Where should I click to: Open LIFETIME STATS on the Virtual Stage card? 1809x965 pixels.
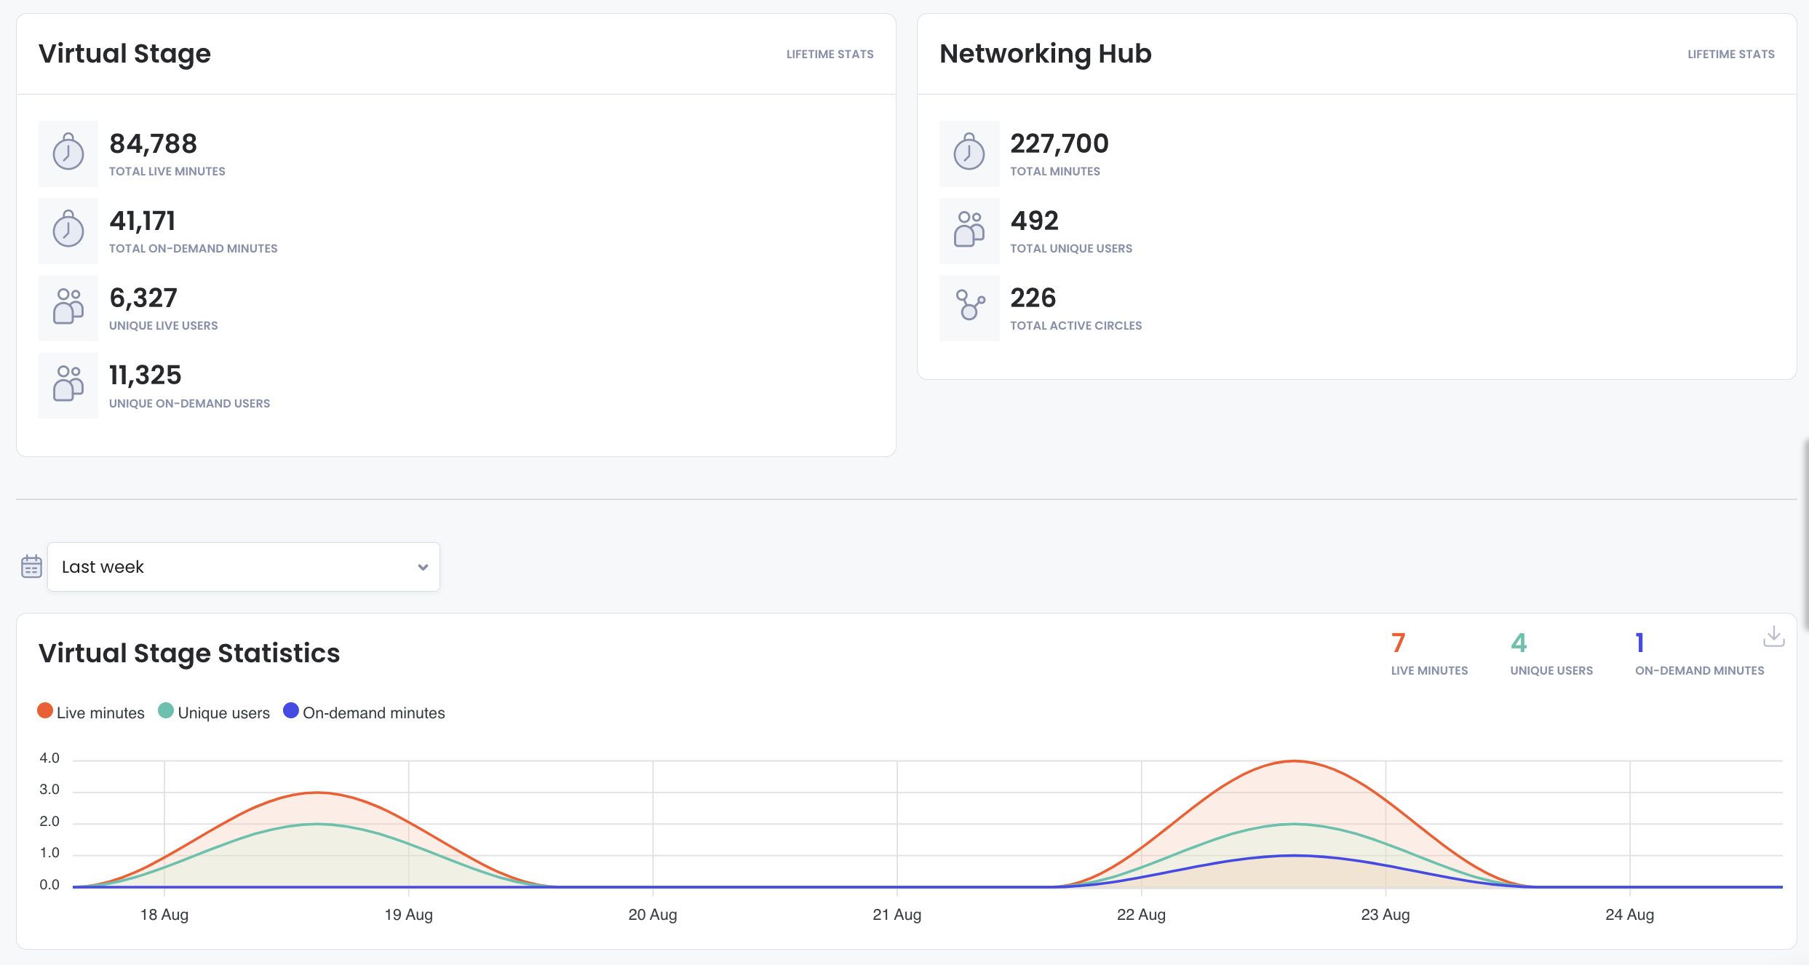[830, 53]
